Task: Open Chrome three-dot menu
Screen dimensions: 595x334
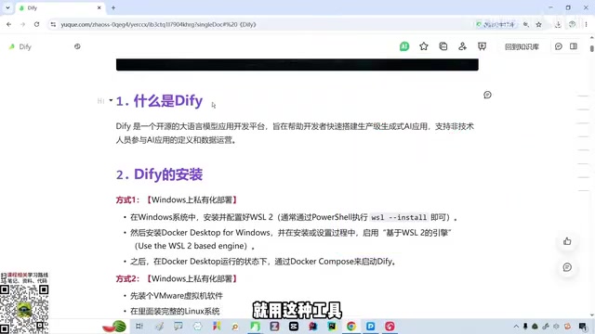Action: [x=586, y=24]
